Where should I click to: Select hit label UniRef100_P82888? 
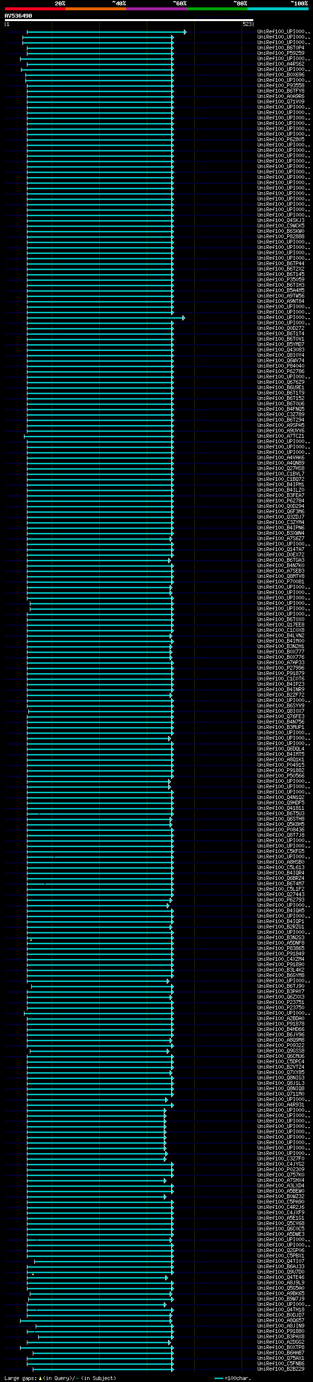pyautogui.click(x=281, y=237)
